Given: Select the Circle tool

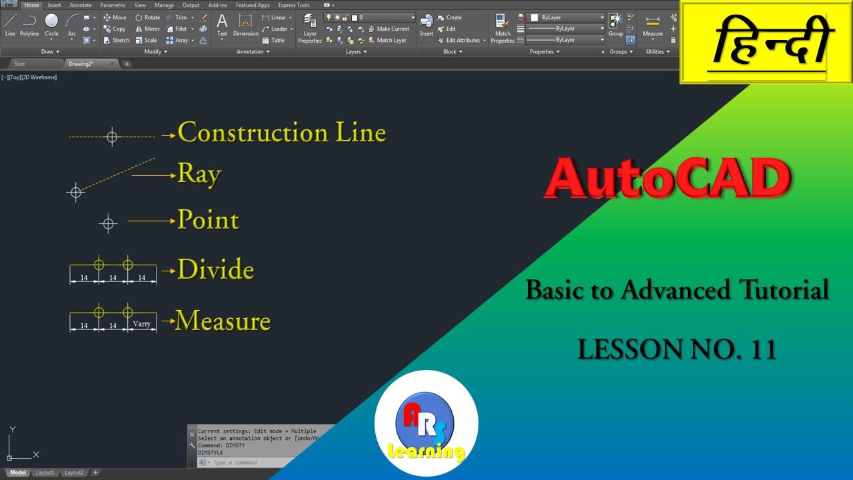Looking at the screenshot, I should pos(51,25).
